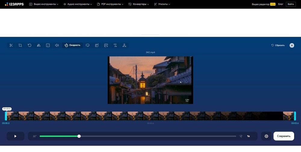Click Сбросить to reset changes
301x152 pixels.
tap(278, 45)
